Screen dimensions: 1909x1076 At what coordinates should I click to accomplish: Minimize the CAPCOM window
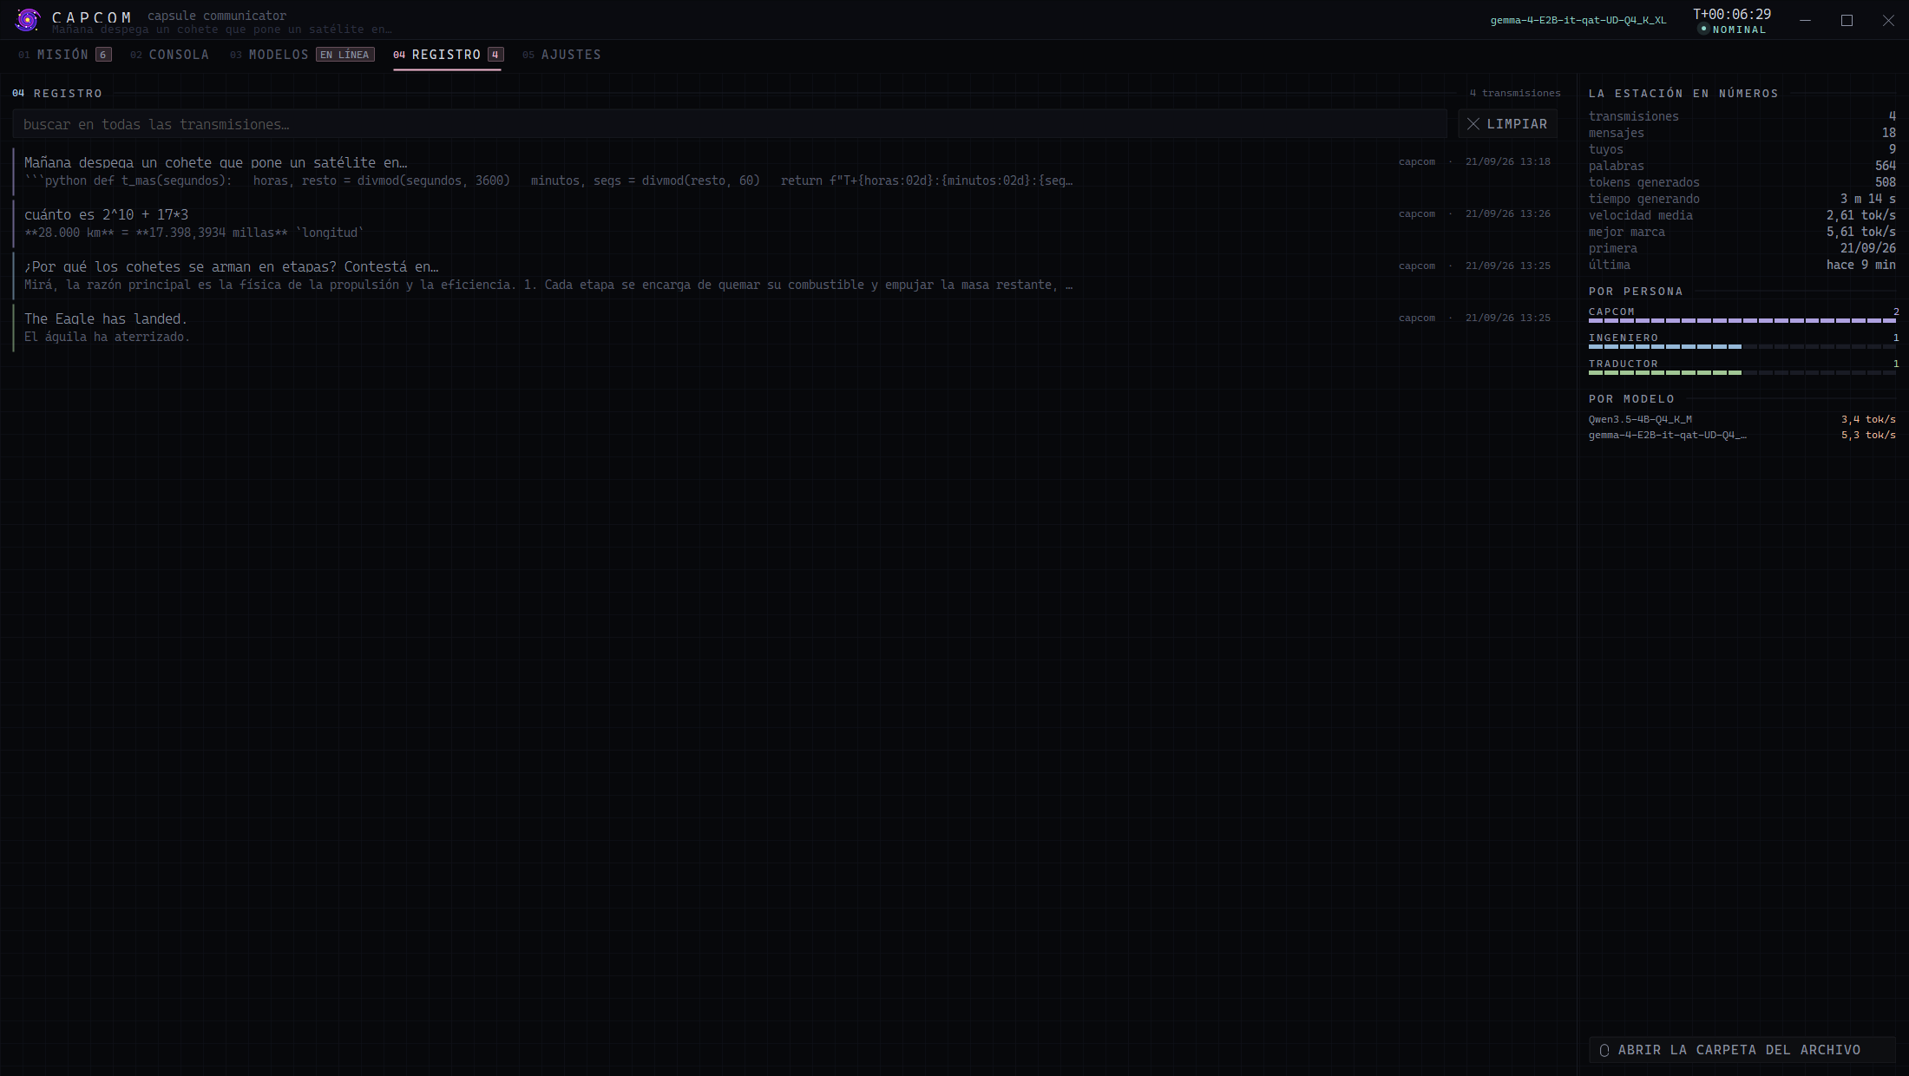pyautogui.click(x=1805, y=20)
